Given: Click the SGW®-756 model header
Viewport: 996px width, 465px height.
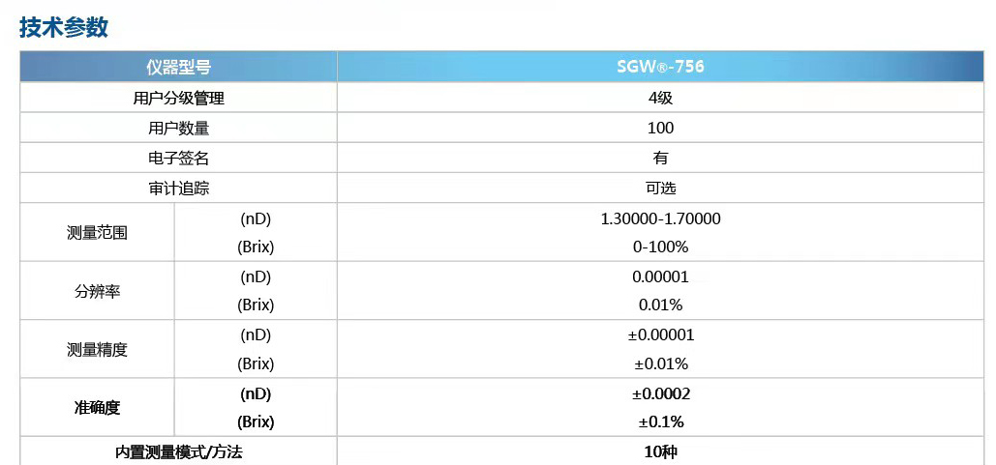Looking at the screenshot, I should 660,67.
